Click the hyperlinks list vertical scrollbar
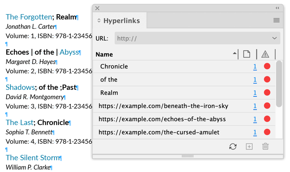Image resolution: width=290 pixels, height=172 pixels. [x=279, y=84]
